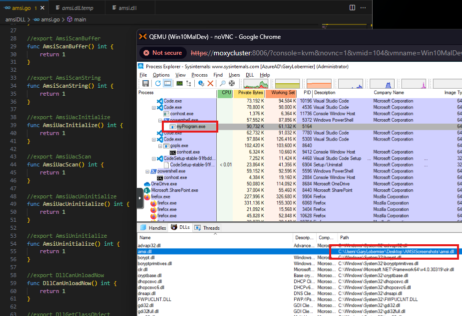Collapse the Code.exe tree node with PID 4536

[x=153, y=108]
